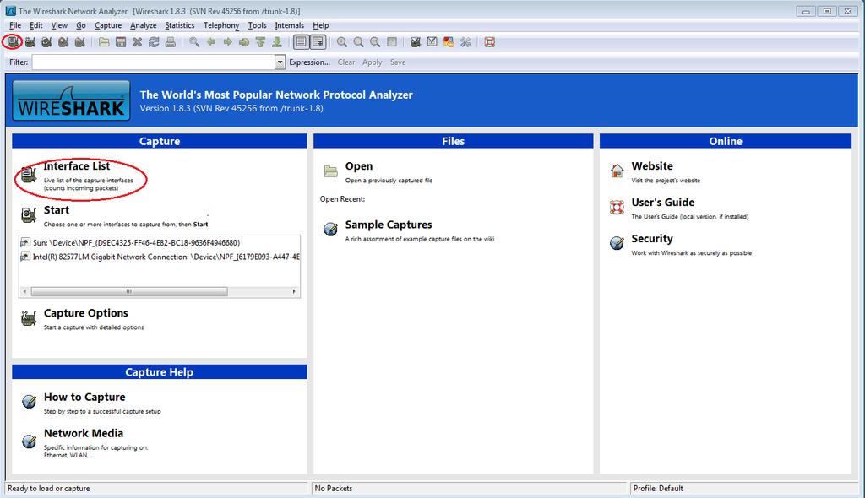The image size is (865, 498).
Task: Find a packet with magnifier icon
Action: coord(194,42)
